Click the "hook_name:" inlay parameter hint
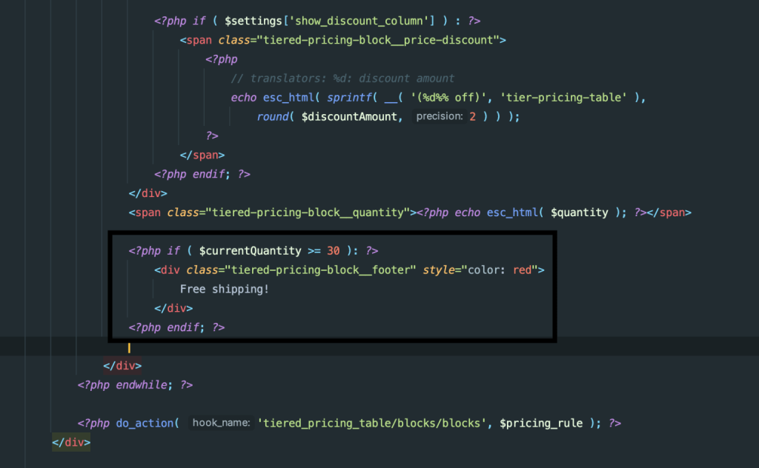This screenshot has width=759, height=468. (x=220, y=423)
